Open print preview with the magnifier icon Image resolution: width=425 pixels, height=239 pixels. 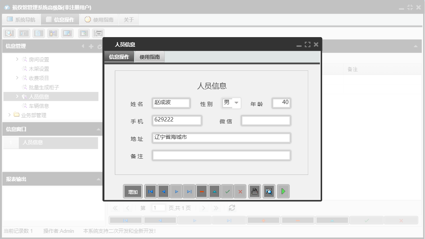[x=269, y=191]
